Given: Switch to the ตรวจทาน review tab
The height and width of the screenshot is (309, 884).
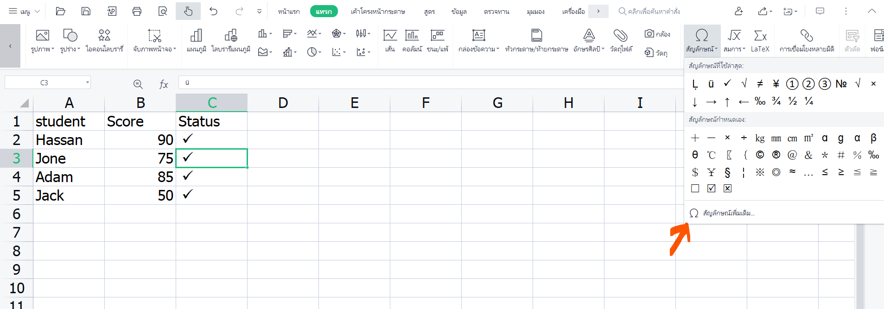Looking at the screenshot, I should point(496,11).
